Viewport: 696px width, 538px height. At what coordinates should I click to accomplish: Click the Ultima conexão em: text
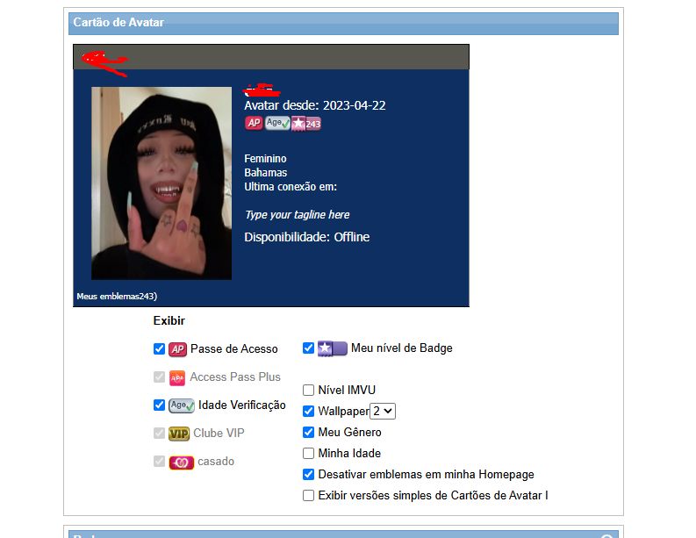[x=291, y=187]
